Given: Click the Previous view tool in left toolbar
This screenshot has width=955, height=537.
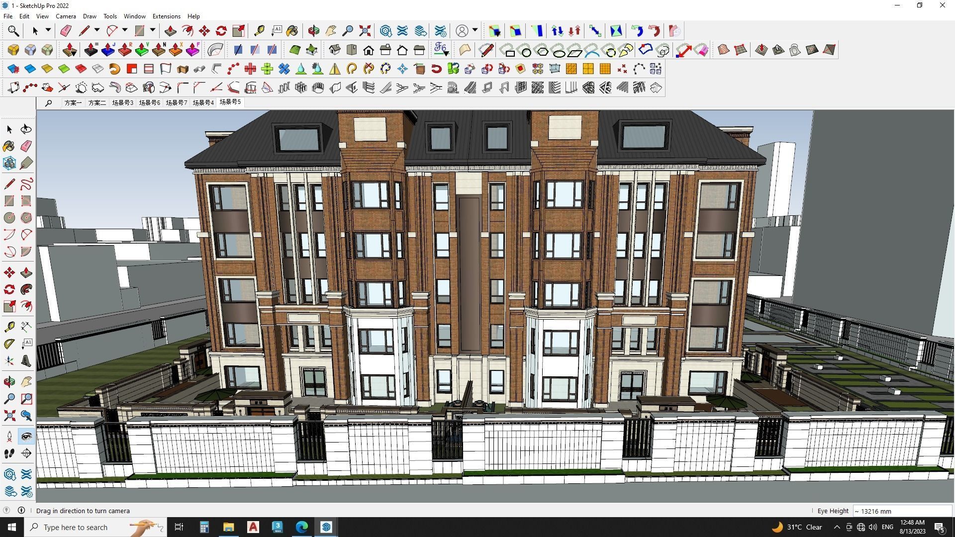Looking at the screenshot, I should 26,416.
